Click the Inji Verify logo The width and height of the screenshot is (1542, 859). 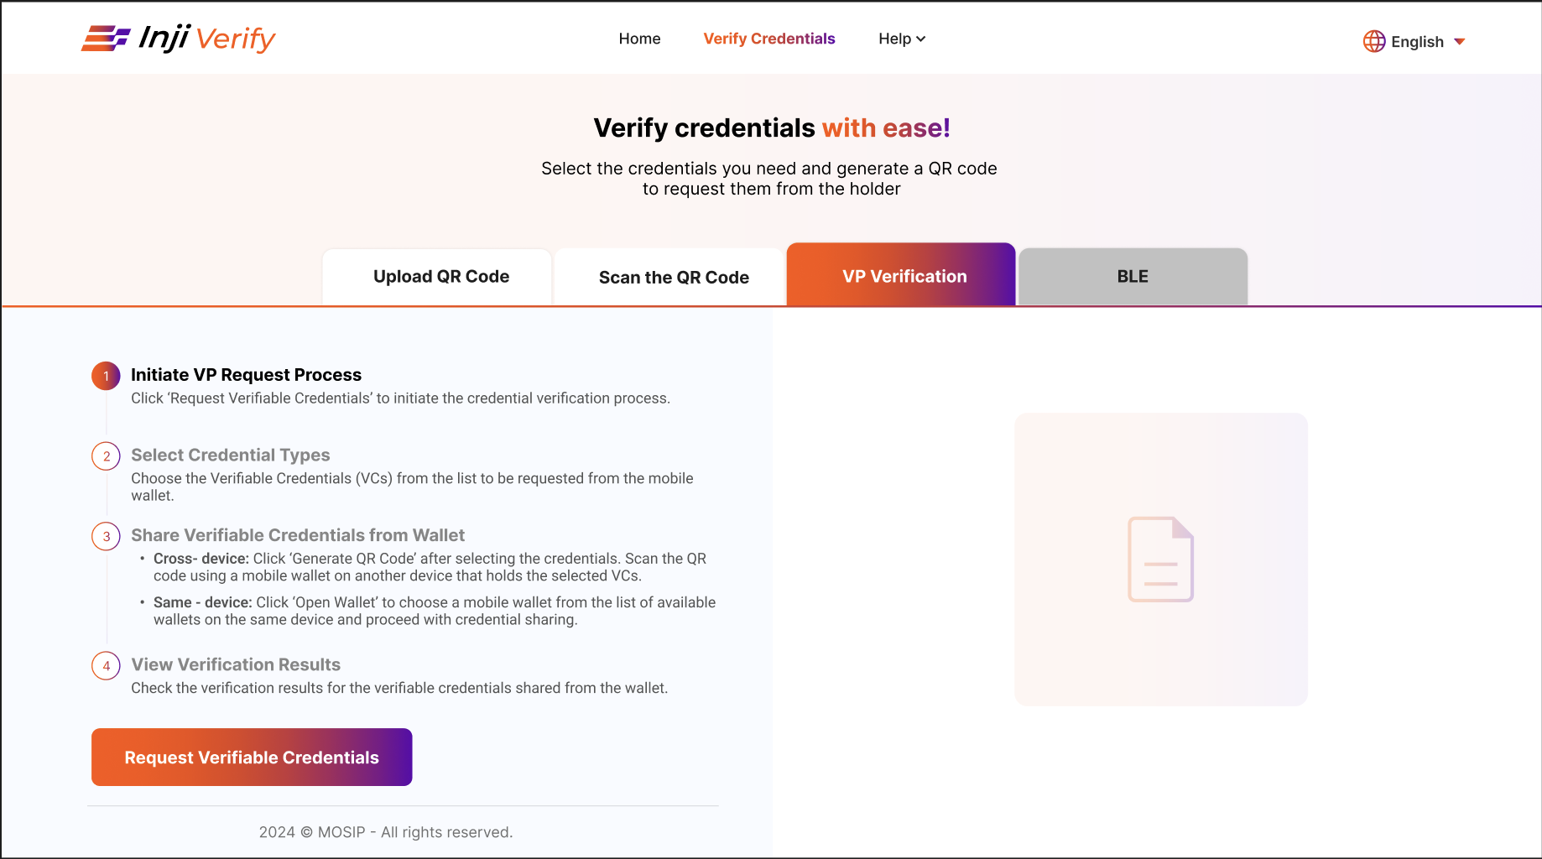click(x=178, y=39)
